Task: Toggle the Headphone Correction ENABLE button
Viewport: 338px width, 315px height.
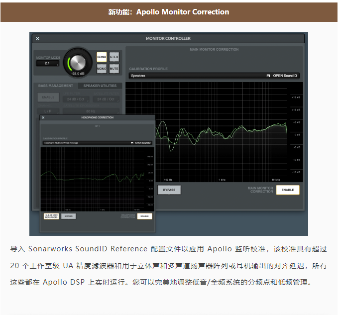Action: 145,216
